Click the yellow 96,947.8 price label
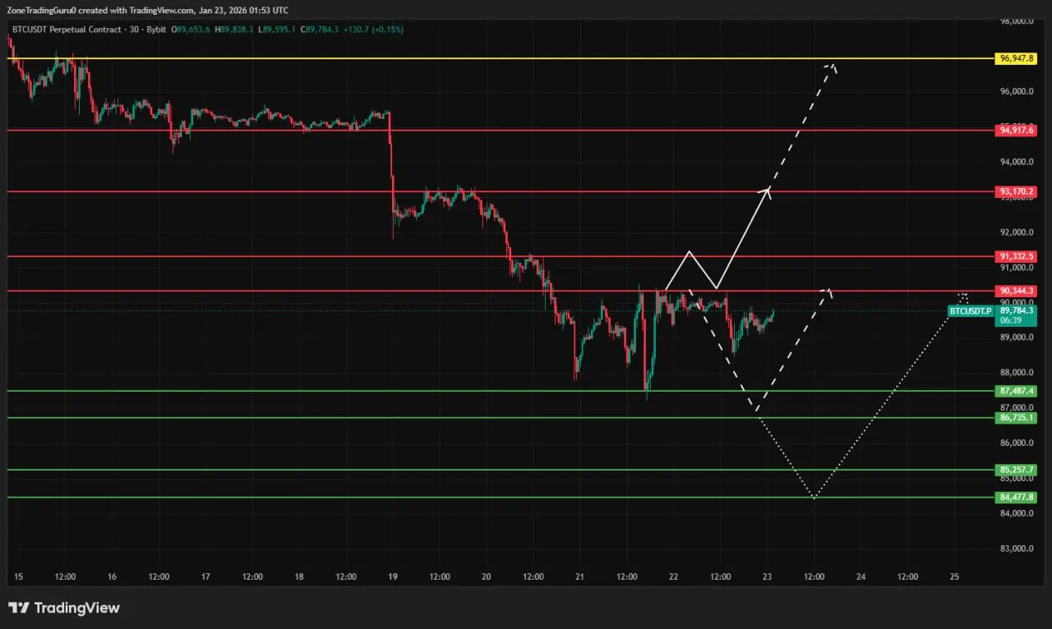Viewport: 1052px width, 629px height. point(1016,59)
